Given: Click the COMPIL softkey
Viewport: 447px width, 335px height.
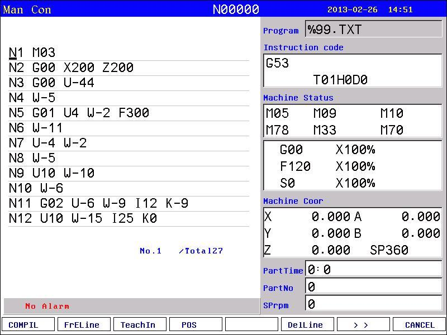Looking at the screenshot, I should pos(28,325).
